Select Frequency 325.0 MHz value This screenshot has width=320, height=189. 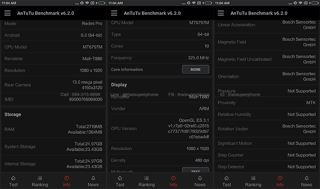(198, 58)
